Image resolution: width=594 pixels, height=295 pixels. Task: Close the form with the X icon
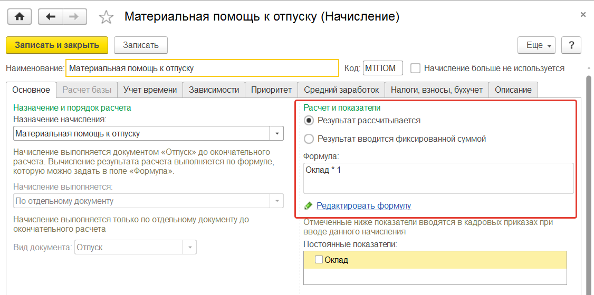[x=583, y=15]
